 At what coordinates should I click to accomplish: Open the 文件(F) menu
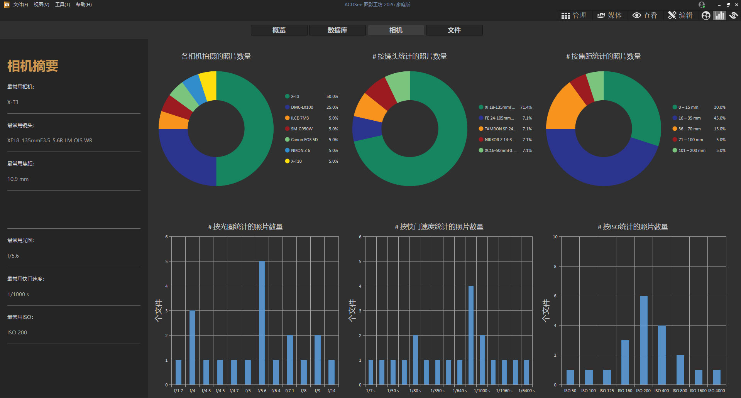tap(20, 5)
